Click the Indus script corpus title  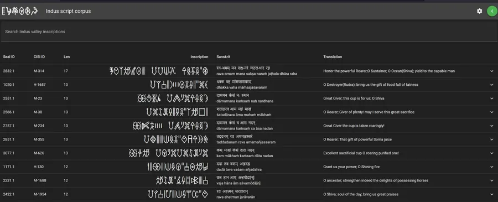click(x=68, y=11)
